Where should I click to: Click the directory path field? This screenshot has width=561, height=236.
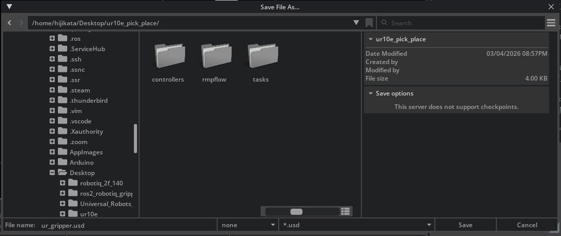tap(190, 23)
